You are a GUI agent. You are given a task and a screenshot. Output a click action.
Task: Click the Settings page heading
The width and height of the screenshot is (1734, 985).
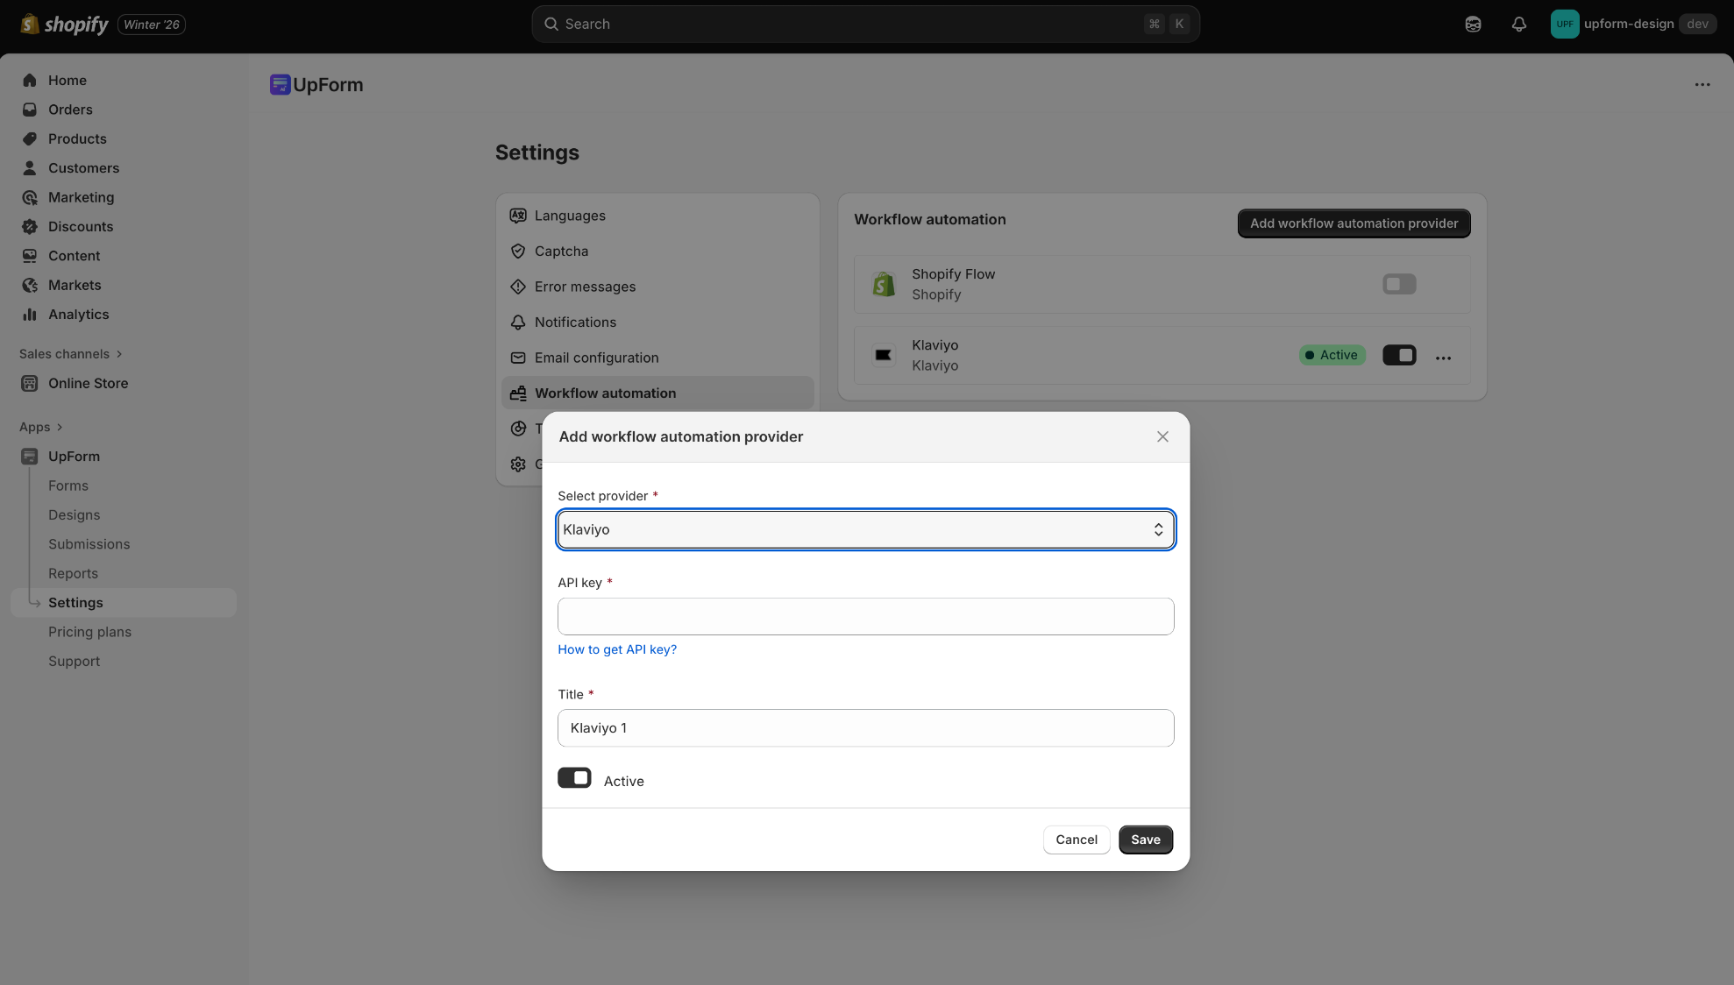tap(537, 152)
